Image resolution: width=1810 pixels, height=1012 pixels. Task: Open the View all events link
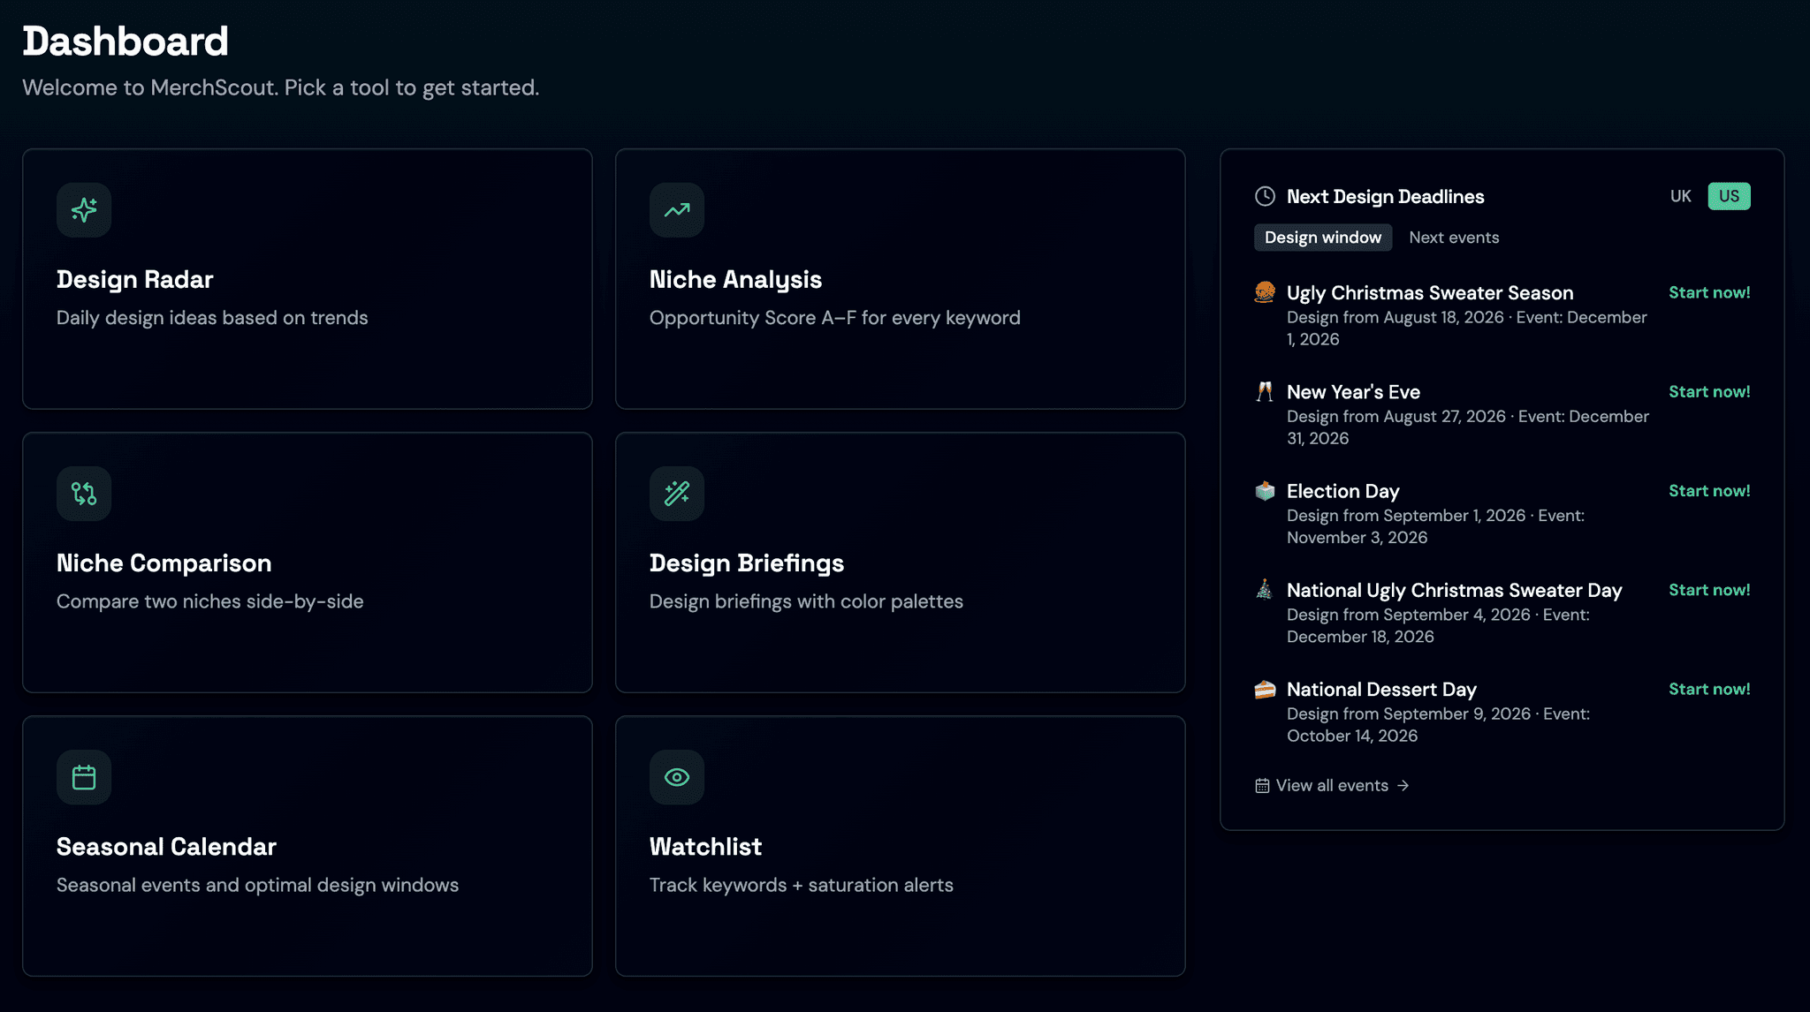pyautogui.click(x=1332, y=786)
